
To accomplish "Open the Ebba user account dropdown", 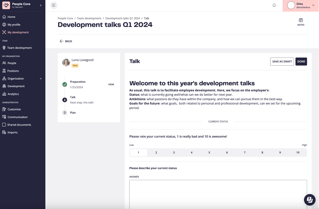I will coord(313,5).
